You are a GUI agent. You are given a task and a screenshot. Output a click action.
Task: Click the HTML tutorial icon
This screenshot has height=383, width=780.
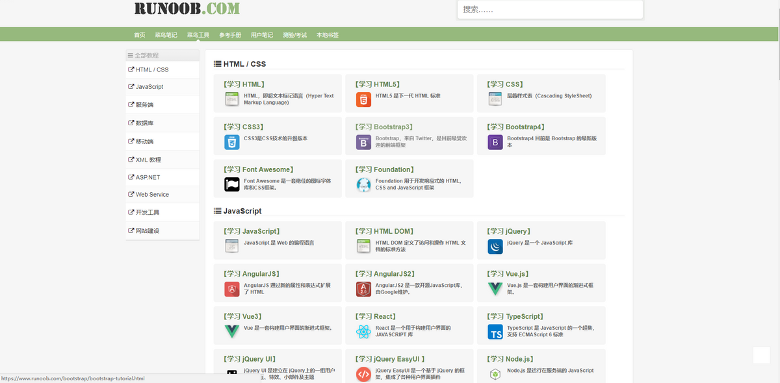pos(232,99)
